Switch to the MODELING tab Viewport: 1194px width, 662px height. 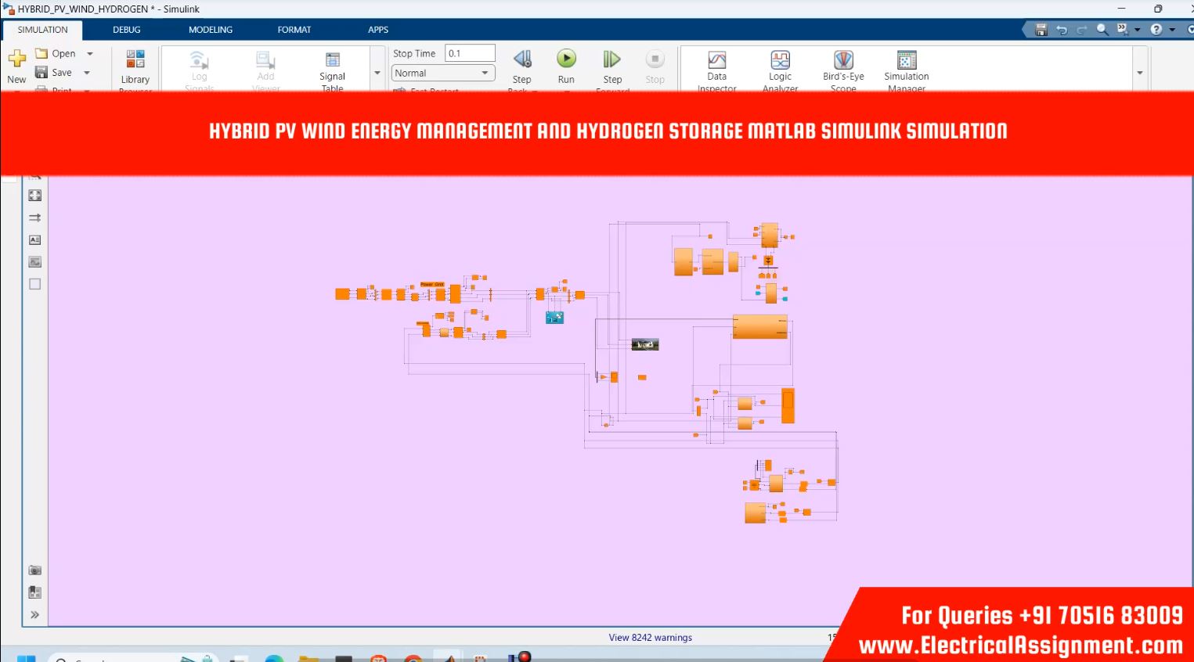click(210, 30)
